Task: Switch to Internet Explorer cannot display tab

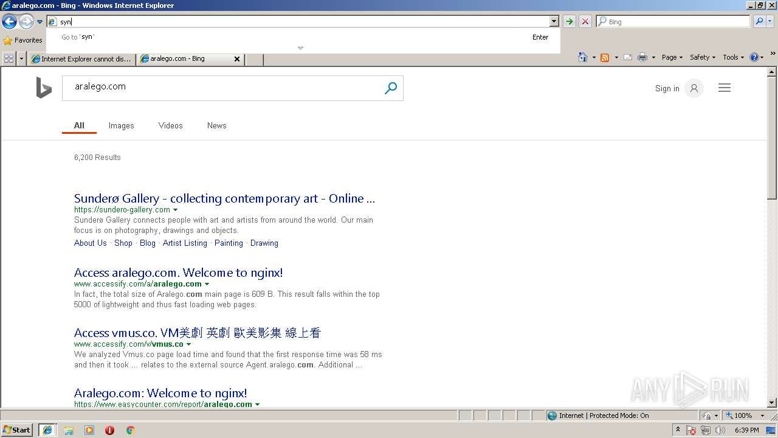Action: (81, 59)
